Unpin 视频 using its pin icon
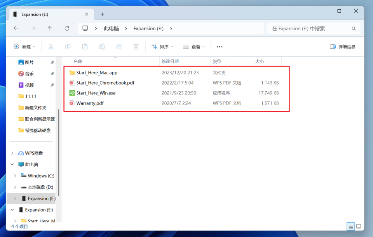The width and height of the screenshot is (373, 237). 52,85
